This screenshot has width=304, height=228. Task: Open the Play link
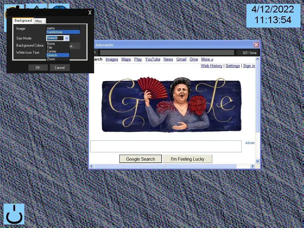[138, 59]
